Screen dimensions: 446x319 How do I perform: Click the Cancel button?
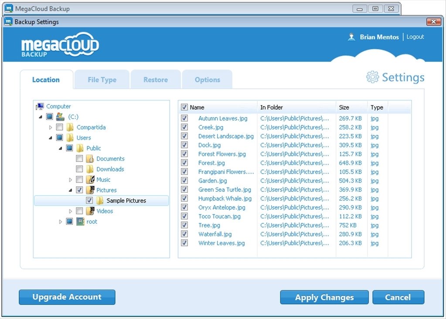[x=398, y=297]
